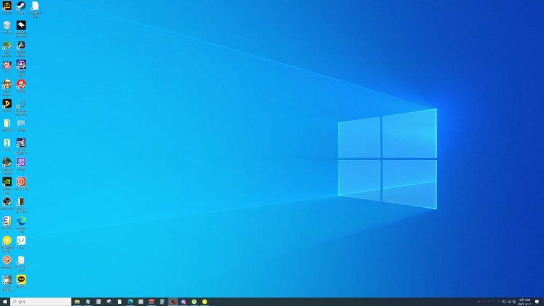The image size is (544, 306).
Task: Click the green circular taskbar icon
Action: (x=194, y=302)
